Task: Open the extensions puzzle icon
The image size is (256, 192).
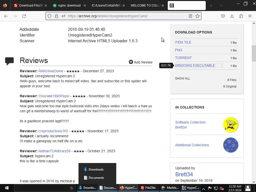Action: tap(241, 16)
